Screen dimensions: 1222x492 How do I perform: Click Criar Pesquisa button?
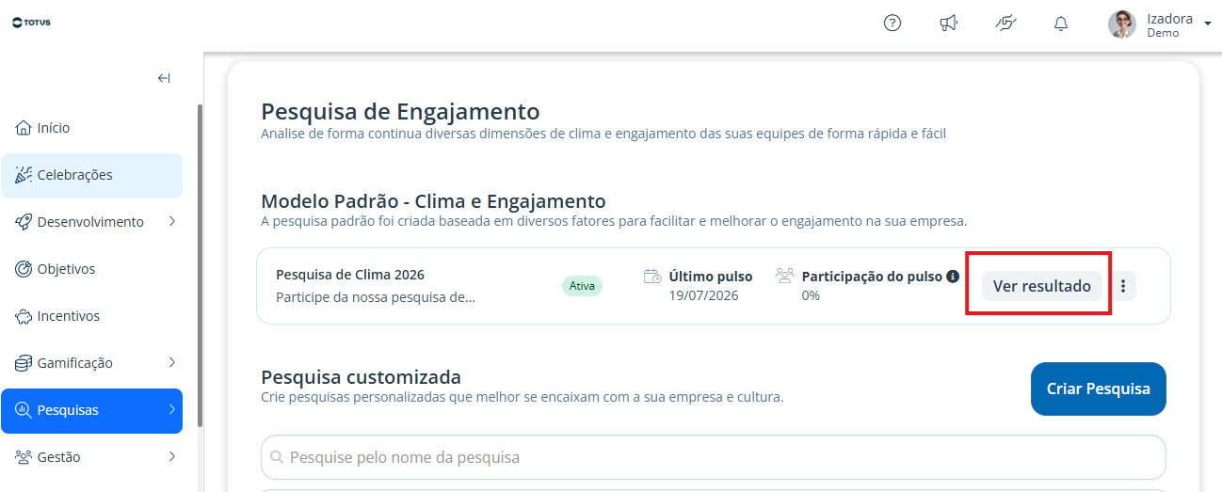1099,389
